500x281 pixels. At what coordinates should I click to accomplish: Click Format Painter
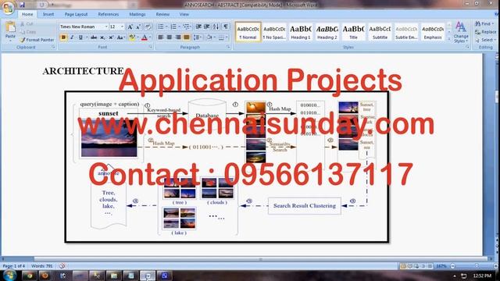point(37,40)
